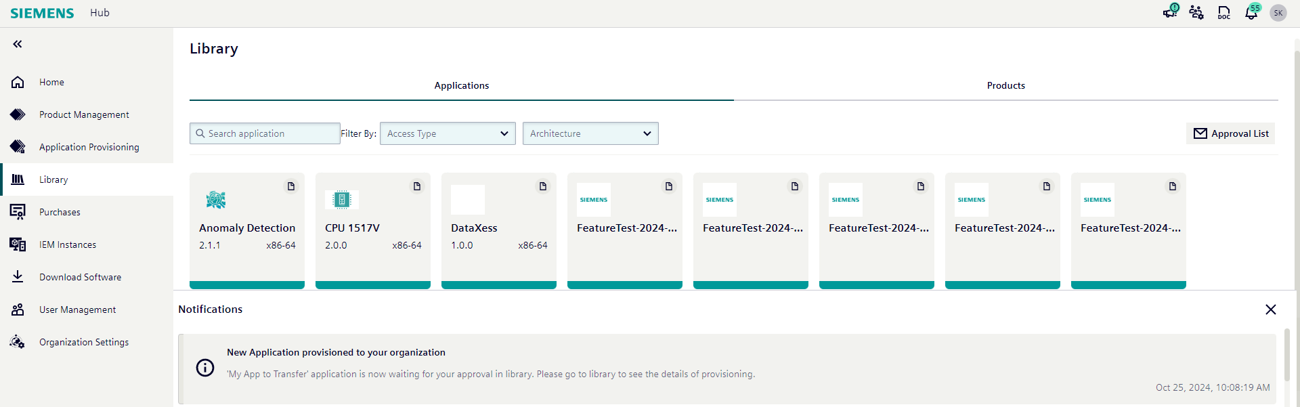Screen dimensions: 1300x407
Task: Expand the Architecture filter dropdown
Action: (x=590, y=133)
